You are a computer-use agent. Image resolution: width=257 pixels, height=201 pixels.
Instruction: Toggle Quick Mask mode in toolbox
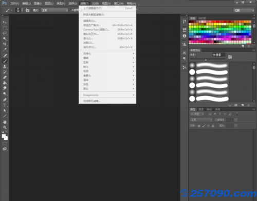[x=5, y=143]
